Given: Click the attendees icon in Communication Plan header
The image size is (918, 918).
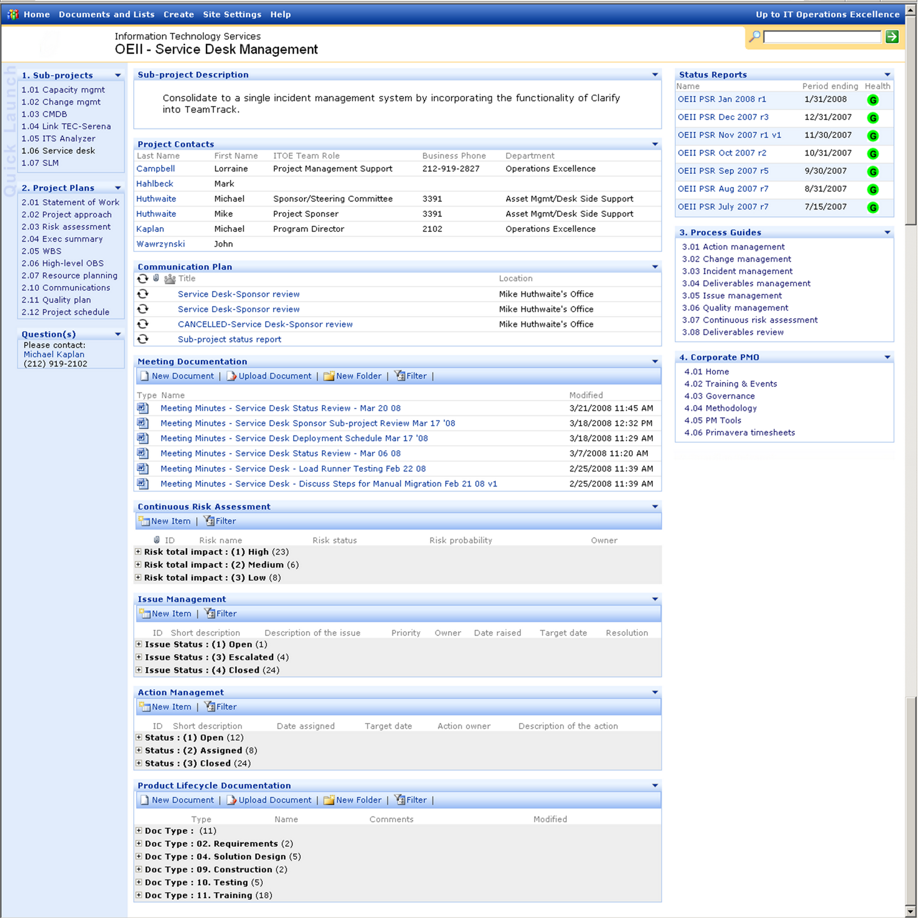Looking at the screenshot, I should (x=169, y=279).
